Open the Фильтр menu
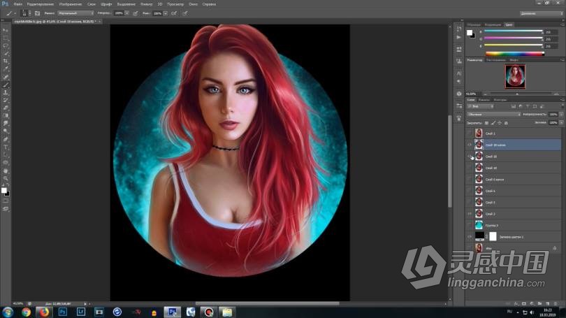The width and height of the screenshot is (566, 318). pyautogui.click(x=146, y=4)
